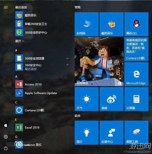Screen dimensions: 152x154
Task: Open the 提示 tips tile
Action: (87, 133)
